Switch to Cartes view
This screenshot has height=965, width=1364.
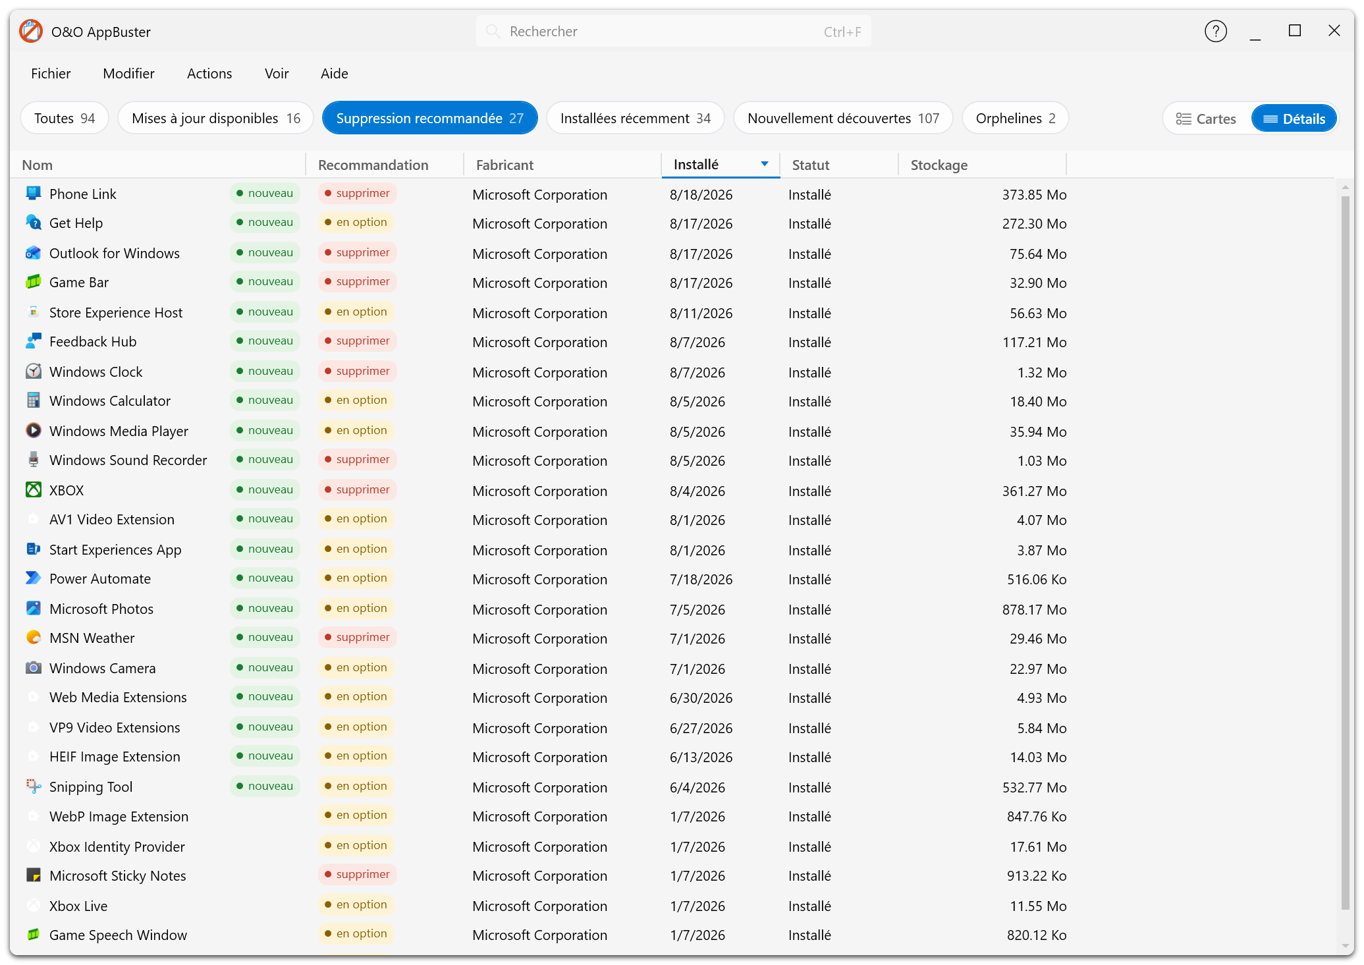coord(1207,119)
